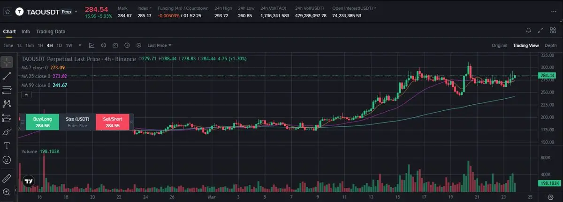Select the trend line drawing tool
This screenshot has height=202, width=563.
7,76
